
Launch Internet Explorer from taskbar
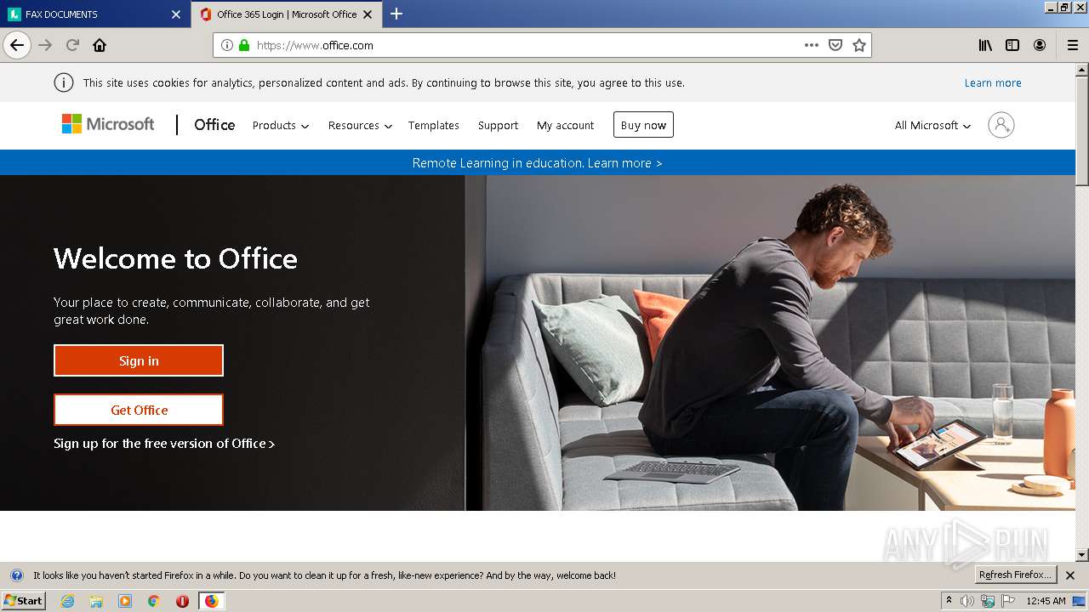click(x=67, y=601)
